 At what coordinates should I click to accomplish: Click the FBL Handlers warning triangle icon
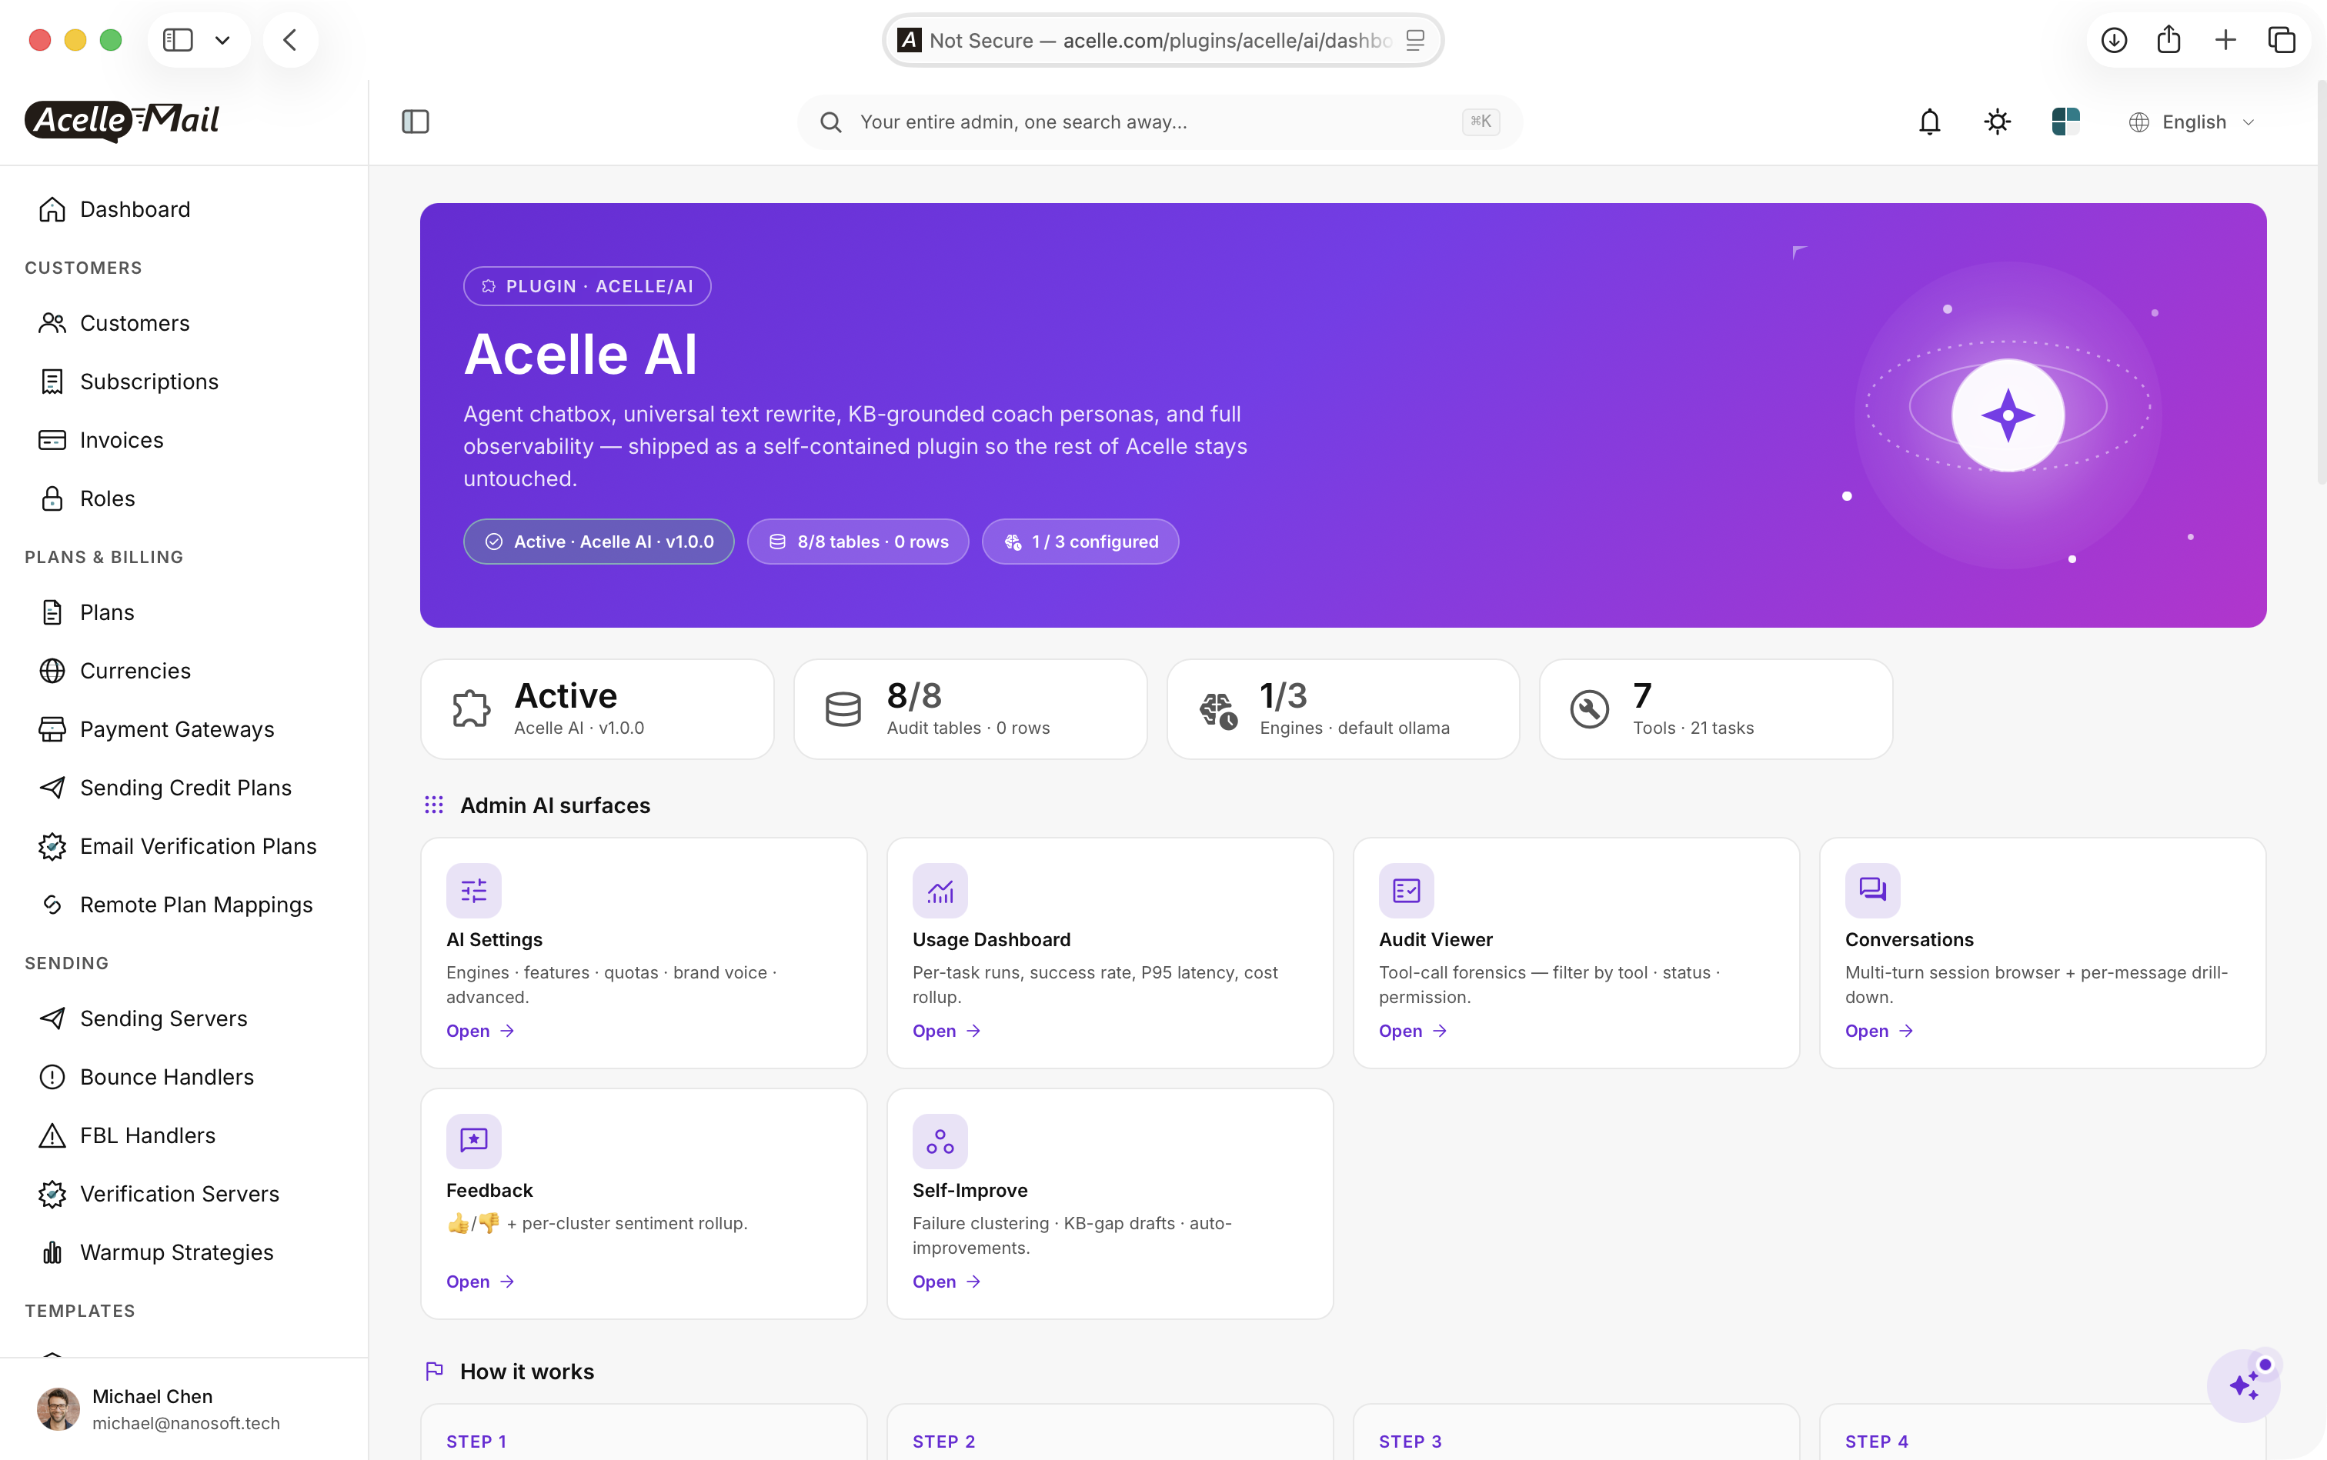52,1135
